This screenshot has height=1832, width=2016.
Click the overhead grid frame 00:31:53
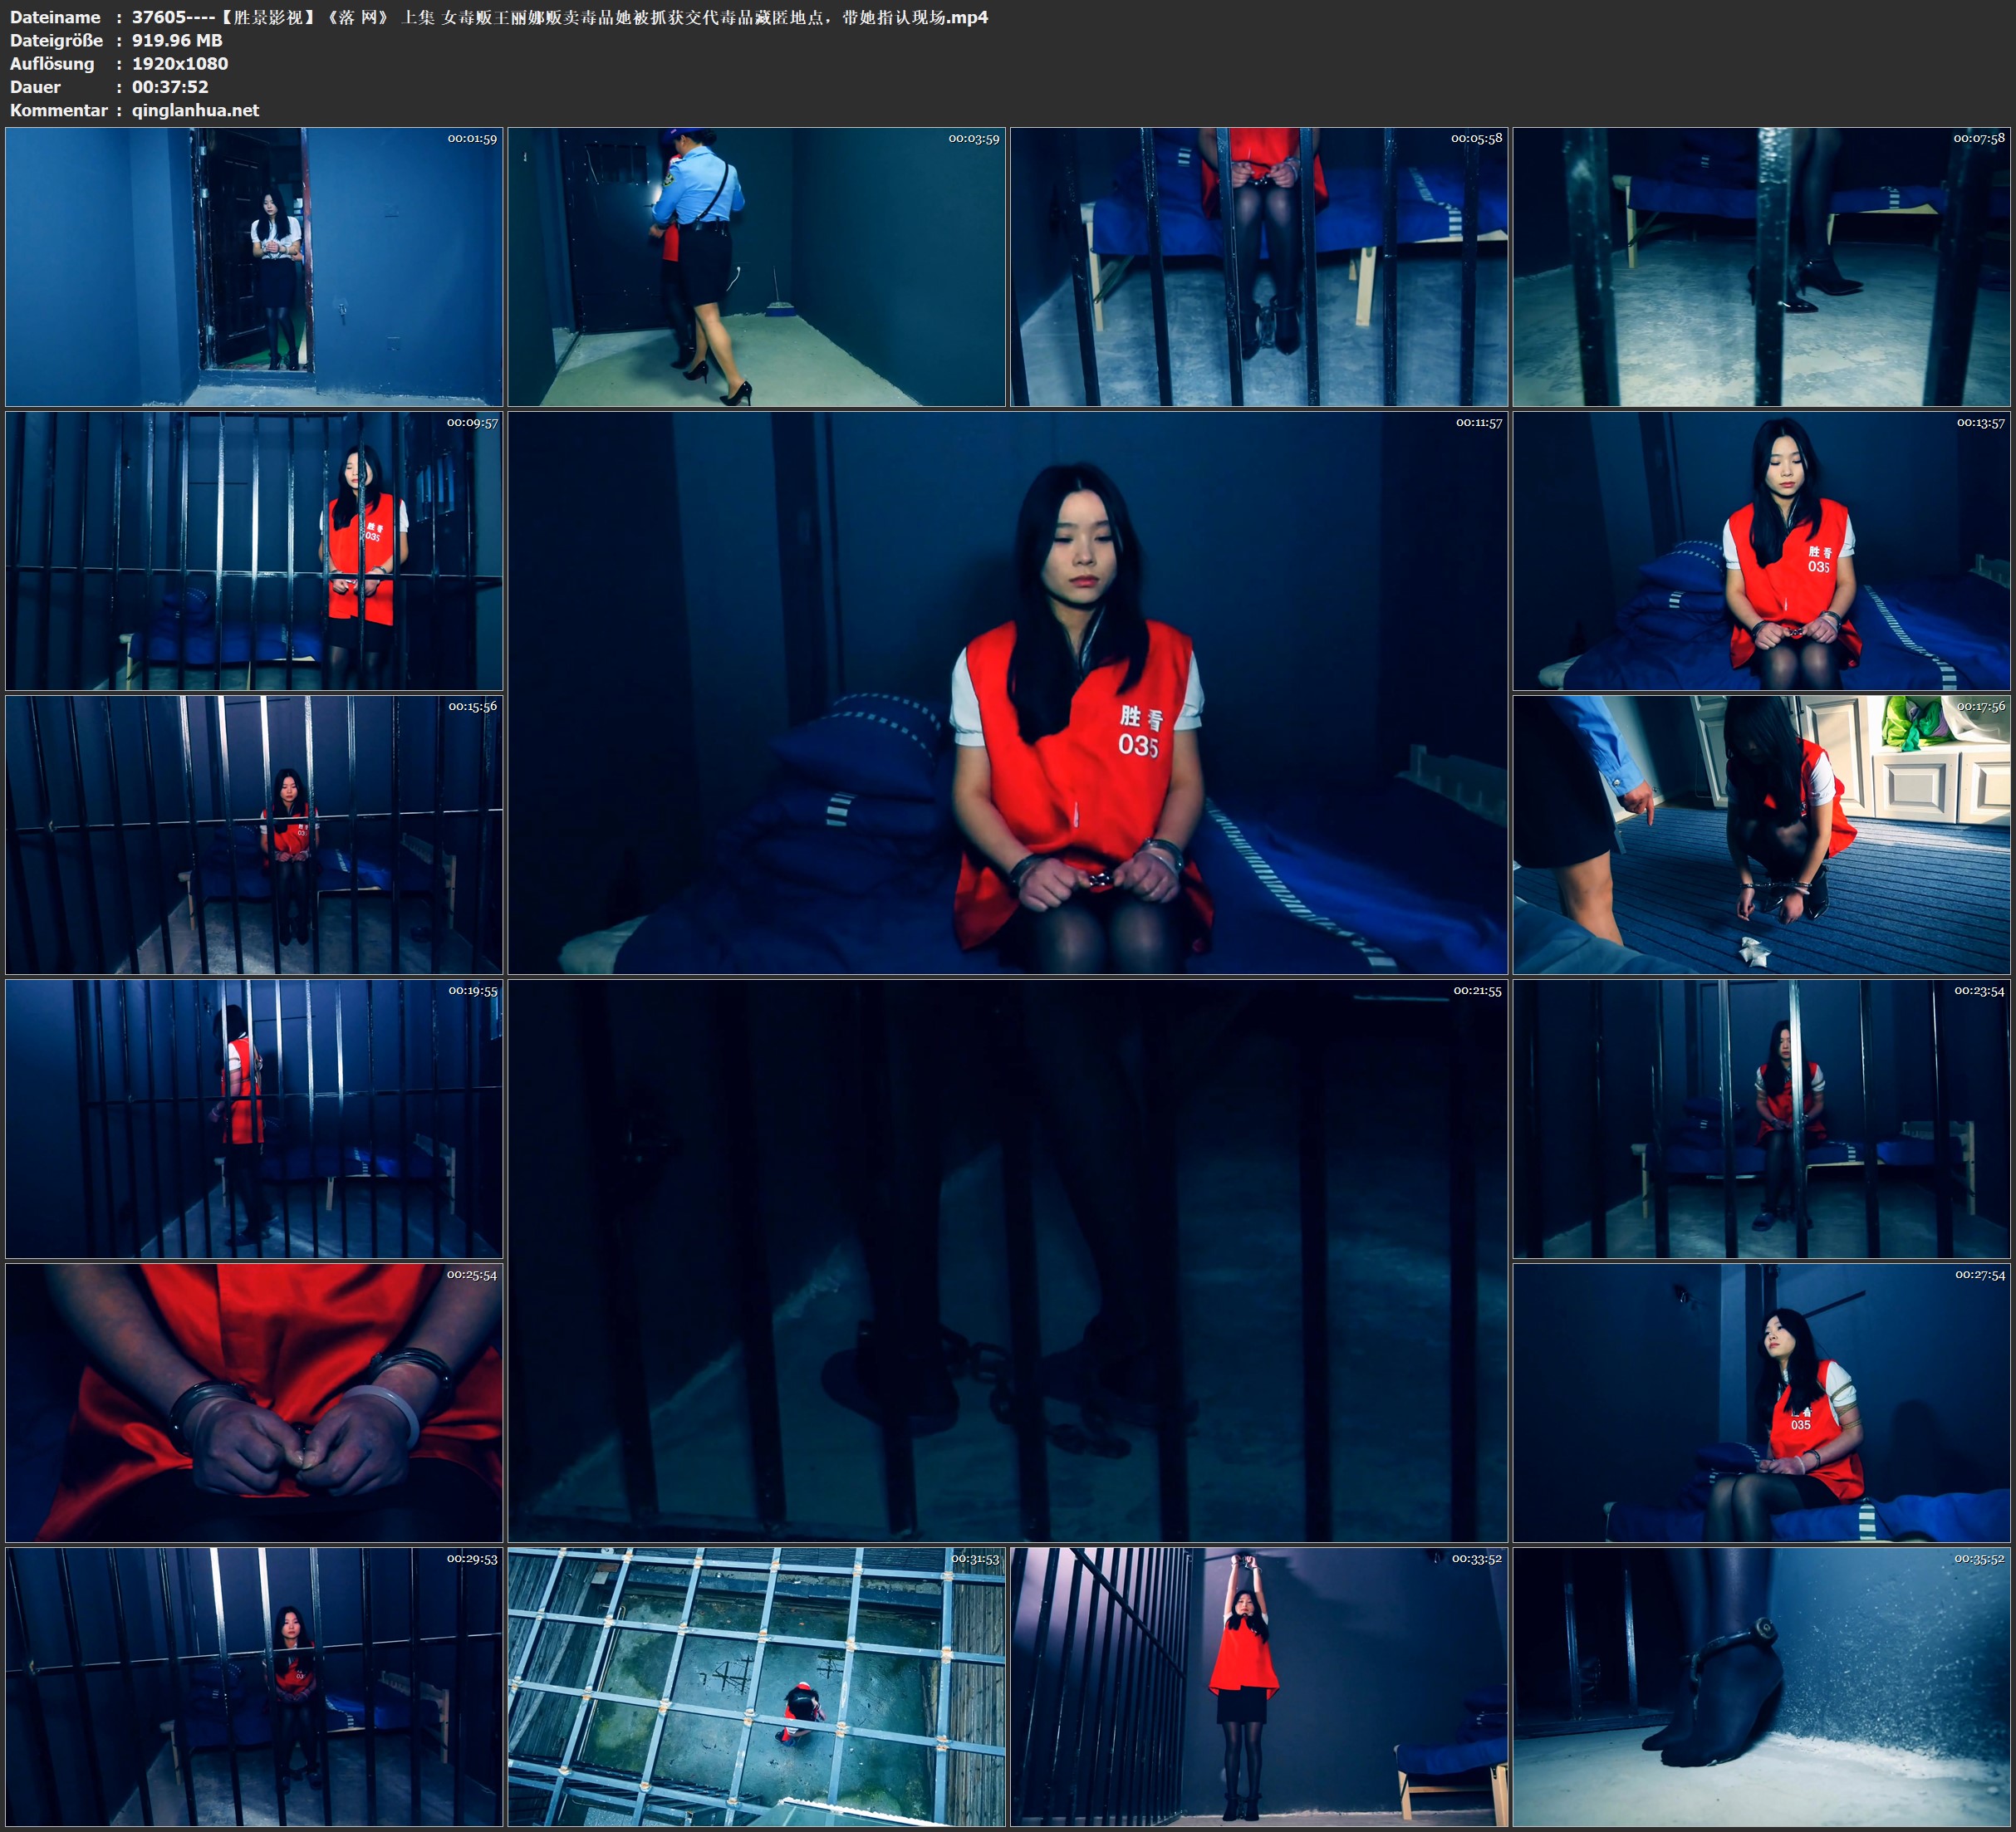(x=756, y=1686)
